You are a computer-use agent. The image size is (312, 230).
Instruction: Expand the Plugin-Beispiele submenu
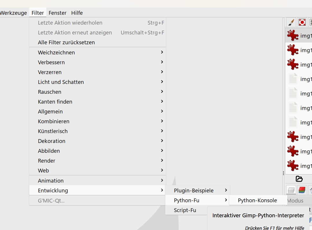(x=197, y=190)
